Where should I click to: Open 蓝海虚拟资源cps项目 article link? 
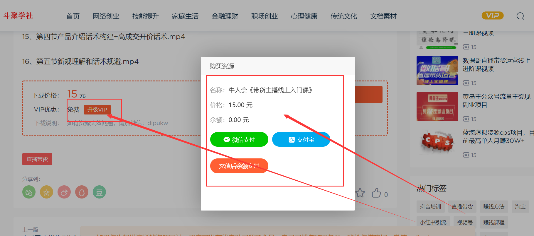pos(496,137)
